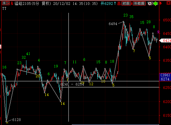Click the yellow 20 swing count label
The height and width of the screenshot is (125, 171).
point(38,76)
